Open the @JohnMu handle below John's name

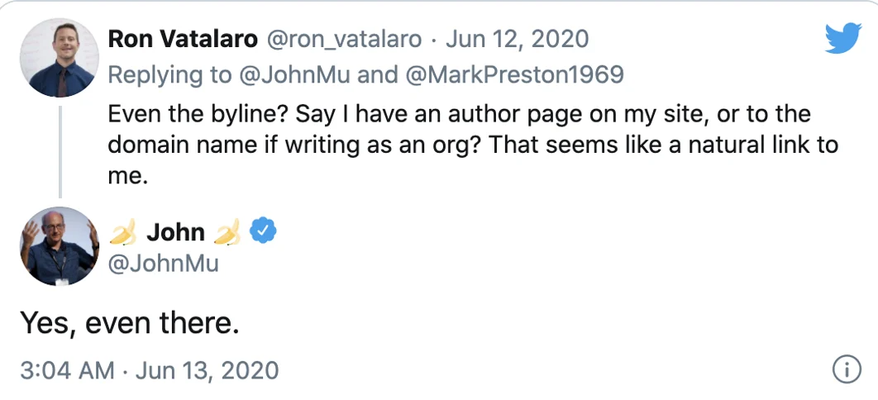[164, 263]
